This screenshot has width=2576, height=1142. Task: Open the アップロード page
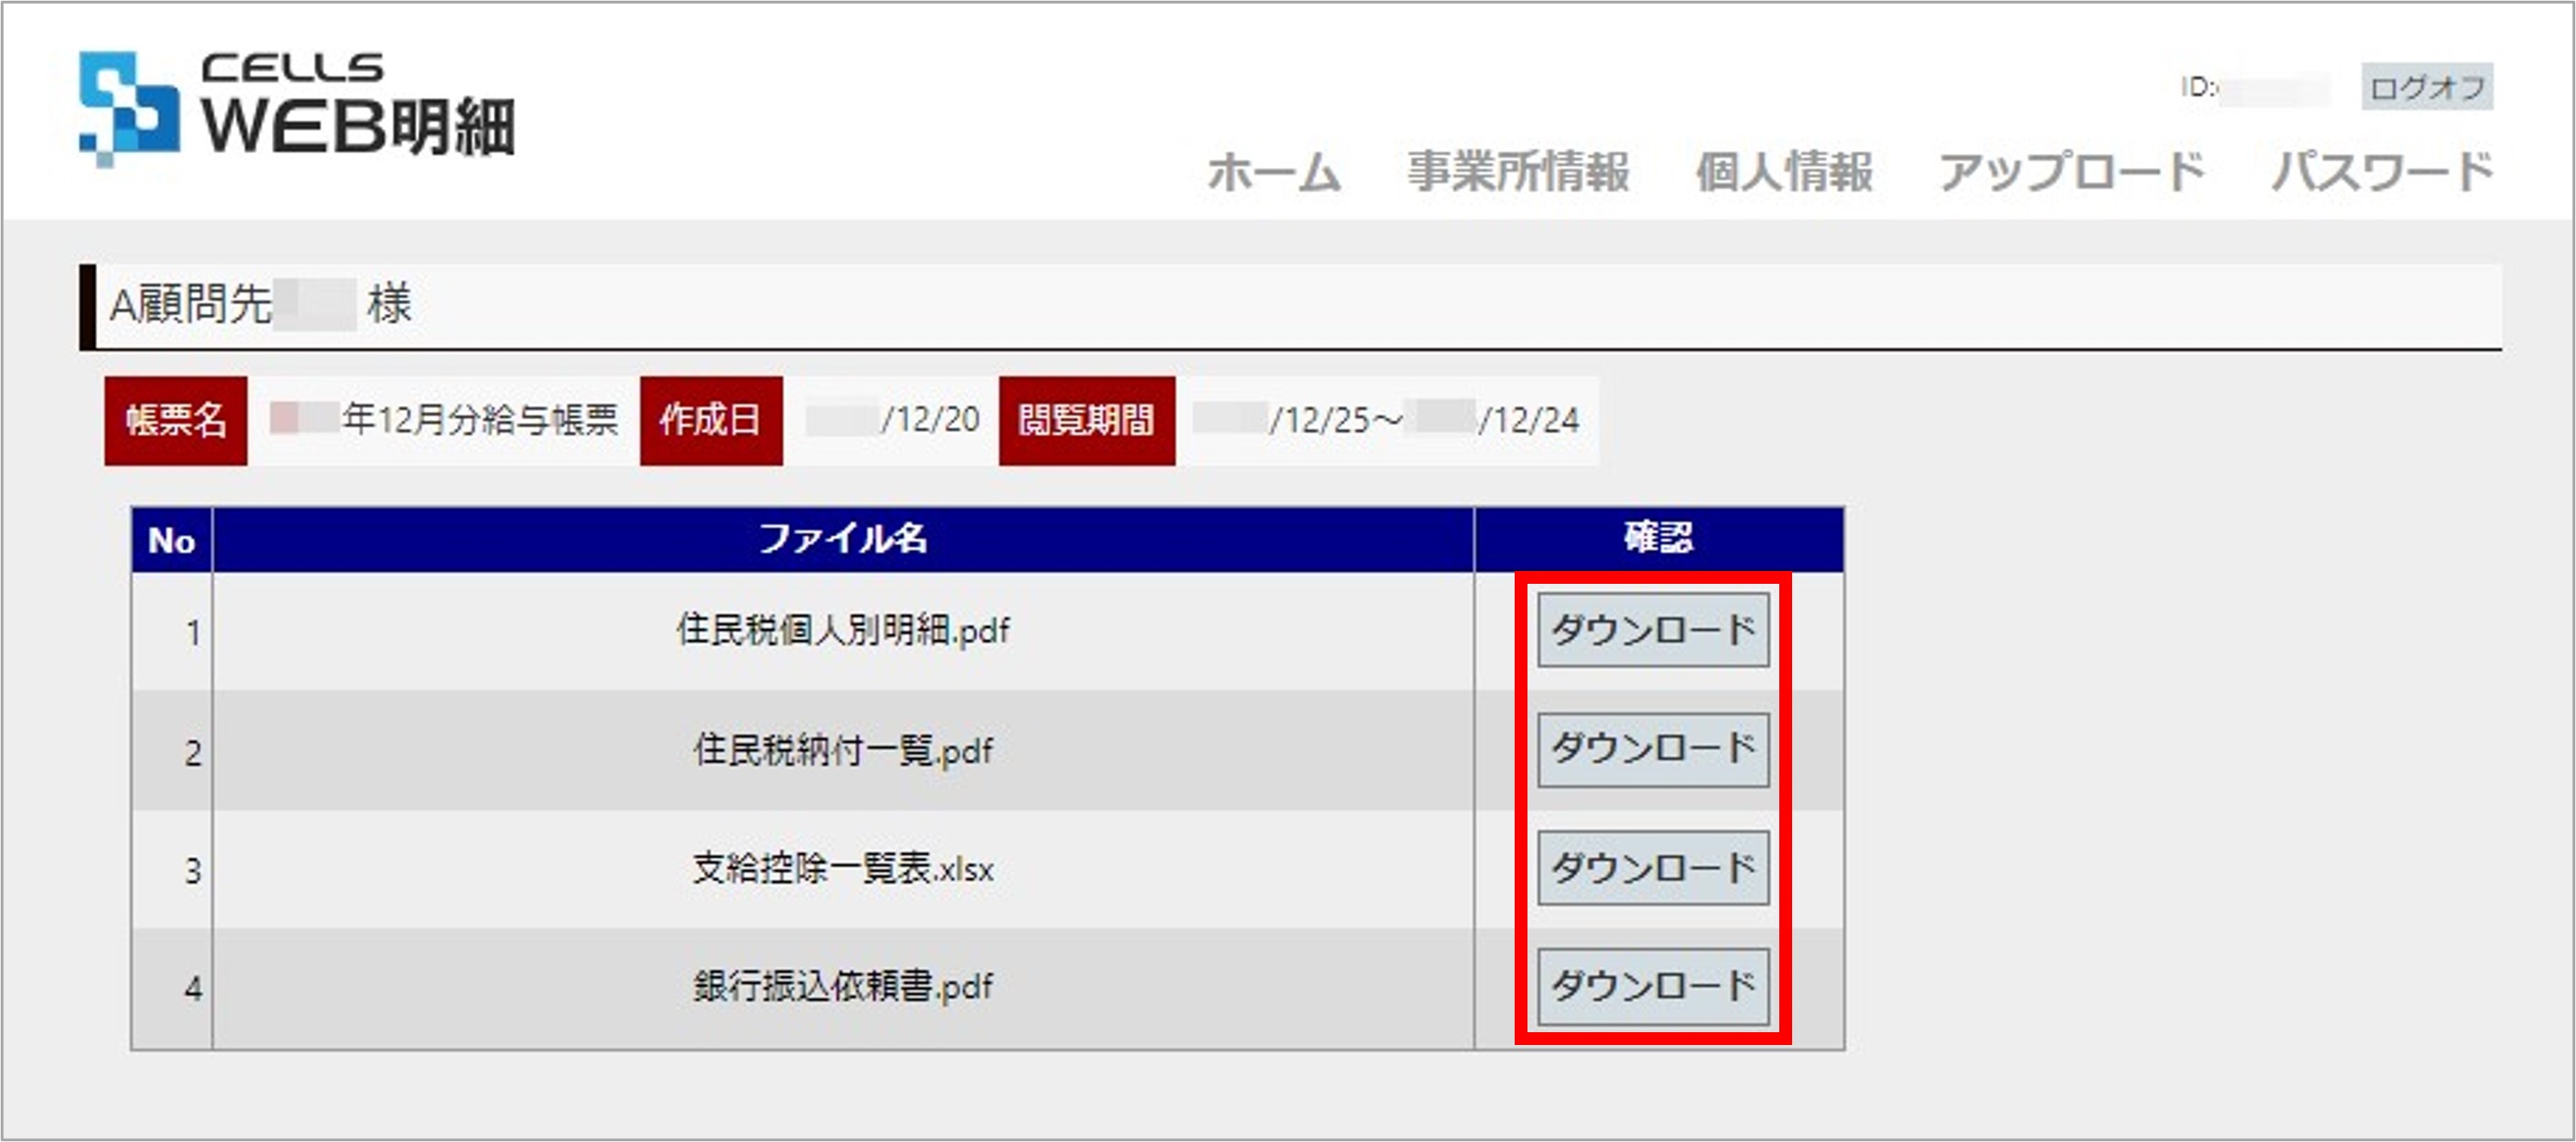pos(2072,171)
